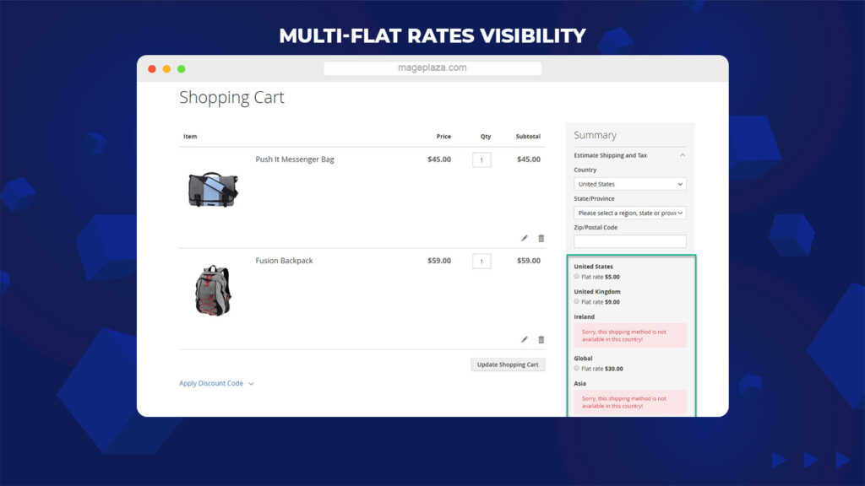865x486 pixels.
Task: Edit the Push It Messenger Bag item
Action: point(524,238)
